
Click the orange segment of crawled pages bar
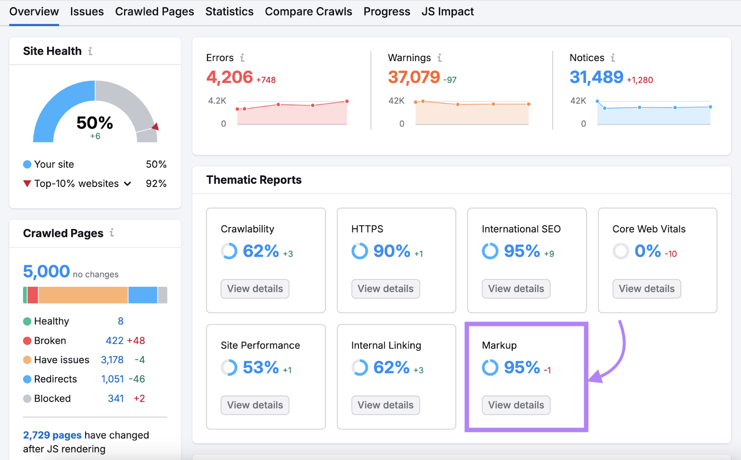[x=83, y=295]
